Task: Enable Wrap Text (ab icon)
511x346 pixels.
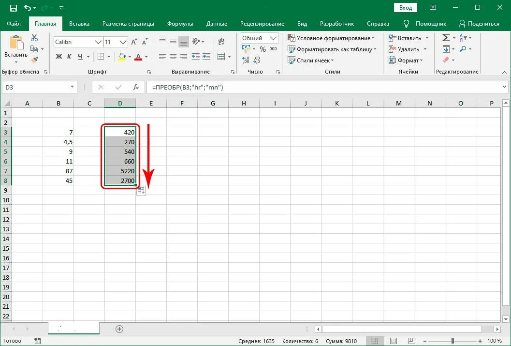Action: pos(221,42)
